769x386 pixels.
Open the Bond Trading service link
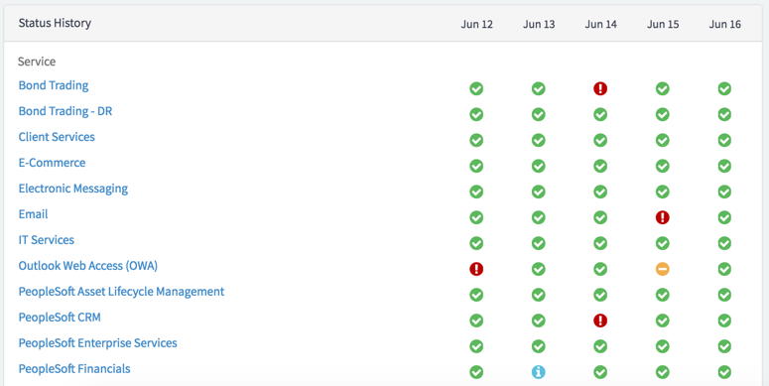pyautogui.click(x=54, y=85)
